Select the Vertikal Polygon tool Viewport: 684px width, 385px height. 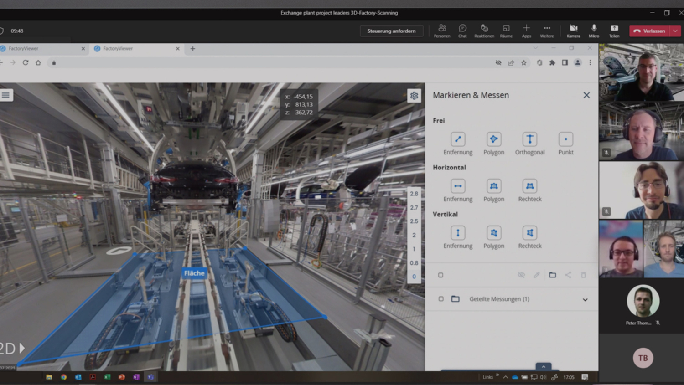pos(493,233)
